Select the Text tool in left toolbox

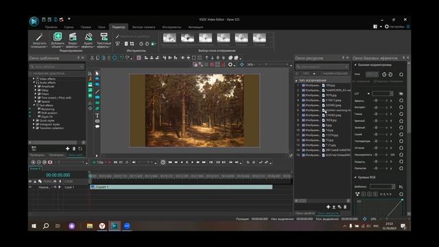pyautogui.click(x=97, y=115)
